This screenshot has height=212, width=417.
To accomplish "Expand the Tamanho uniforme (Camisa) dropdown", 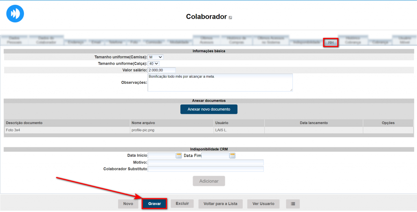I will pyautogui.click(x=156, y=57).
